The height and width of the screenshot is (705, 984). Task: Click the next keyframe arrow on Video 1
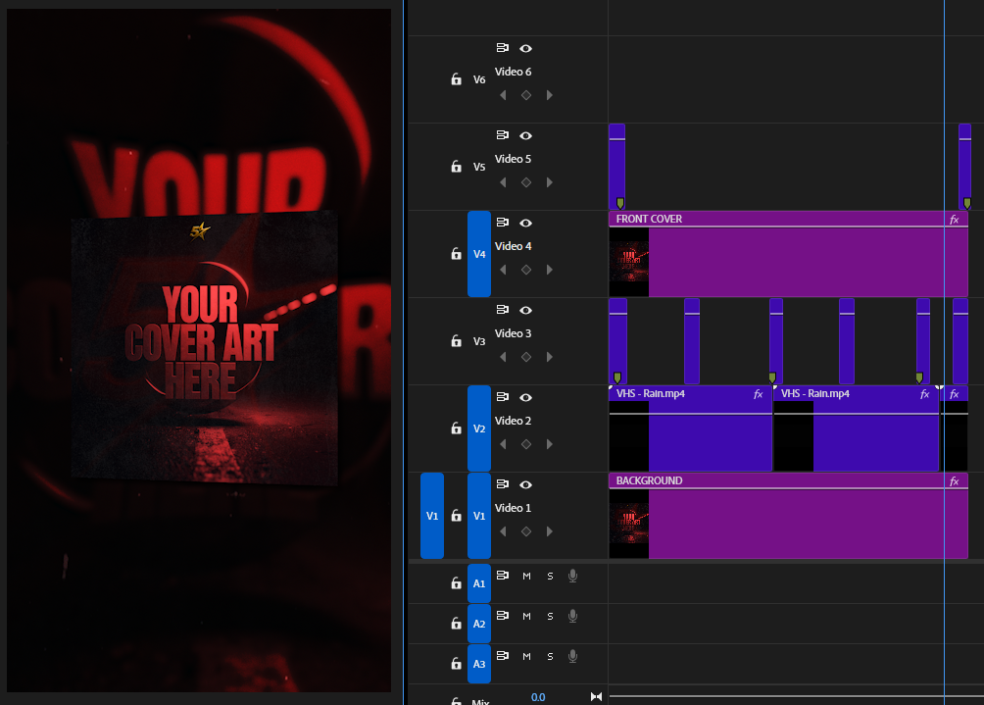click(x=550, y=531)
